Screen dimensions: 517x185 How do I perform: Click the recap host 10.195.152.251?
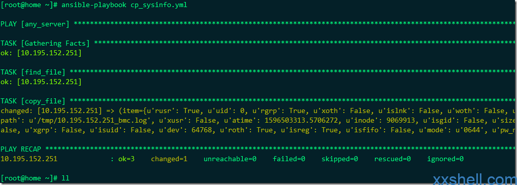tap(29, 159)
